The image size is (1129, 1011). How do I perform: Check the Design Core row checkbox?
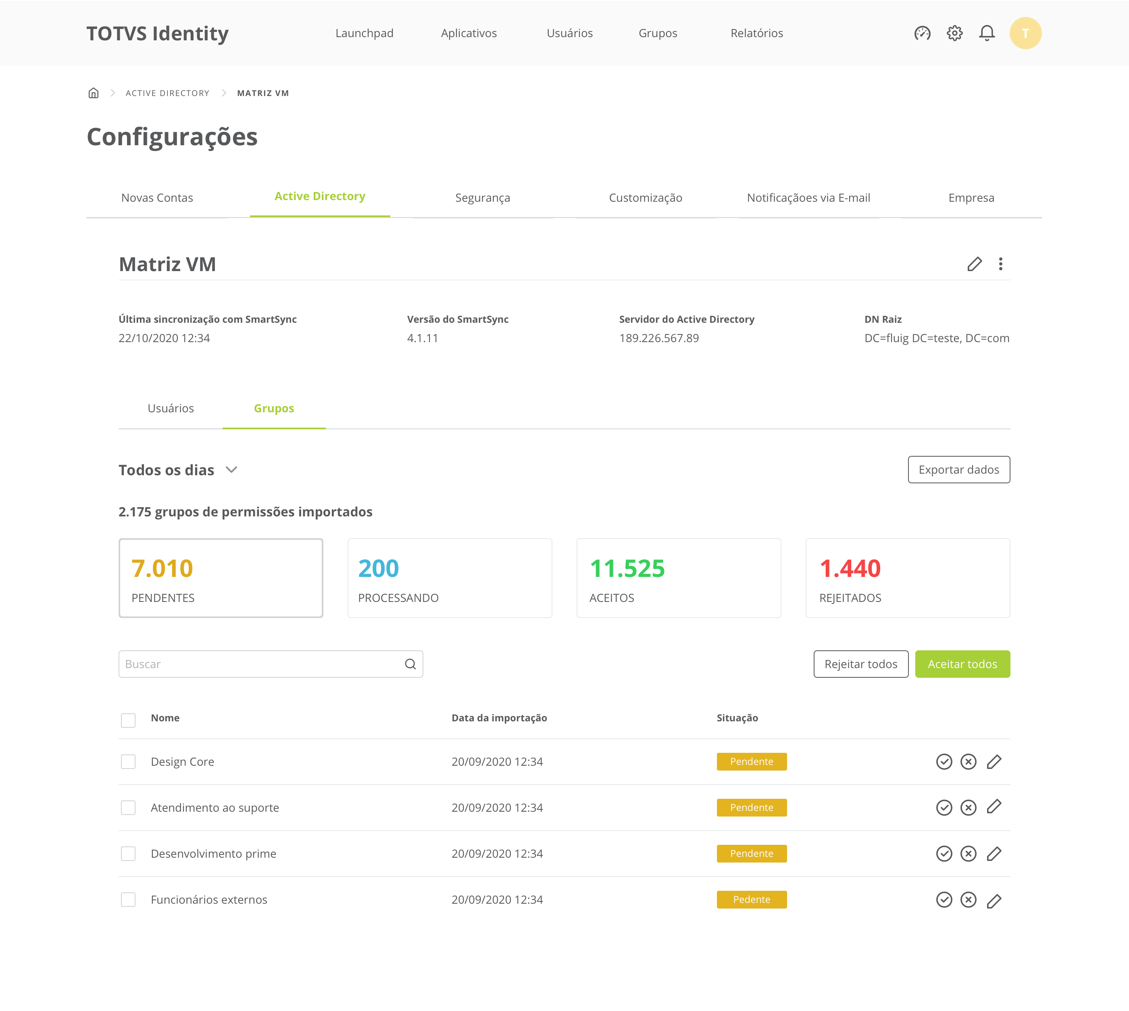coord(128,762)
